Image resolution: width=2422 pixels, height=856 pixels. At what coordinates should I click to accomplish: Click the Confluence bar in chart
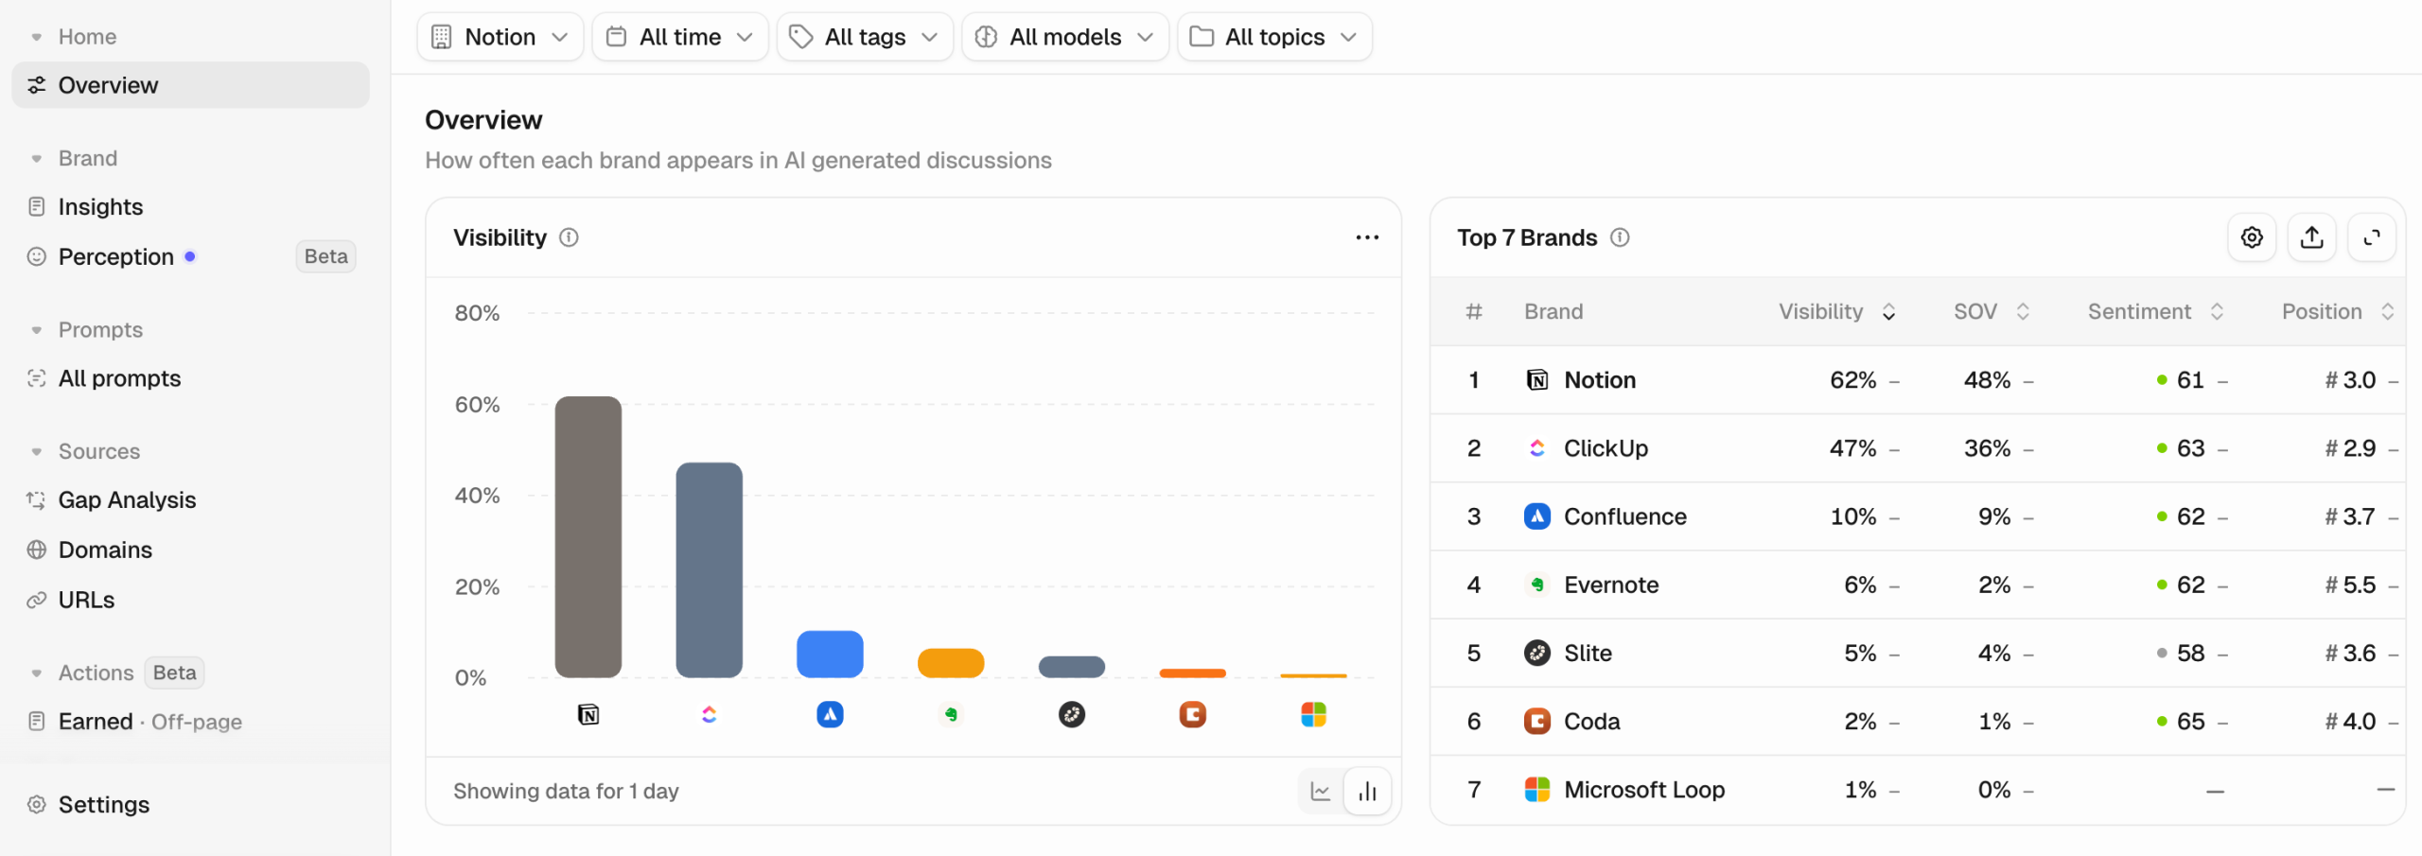coord(830,654)
